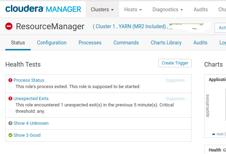Click the green checkmark icon for Good tests
The height and width of the screenshot is (154, 226).
[11, 135]
